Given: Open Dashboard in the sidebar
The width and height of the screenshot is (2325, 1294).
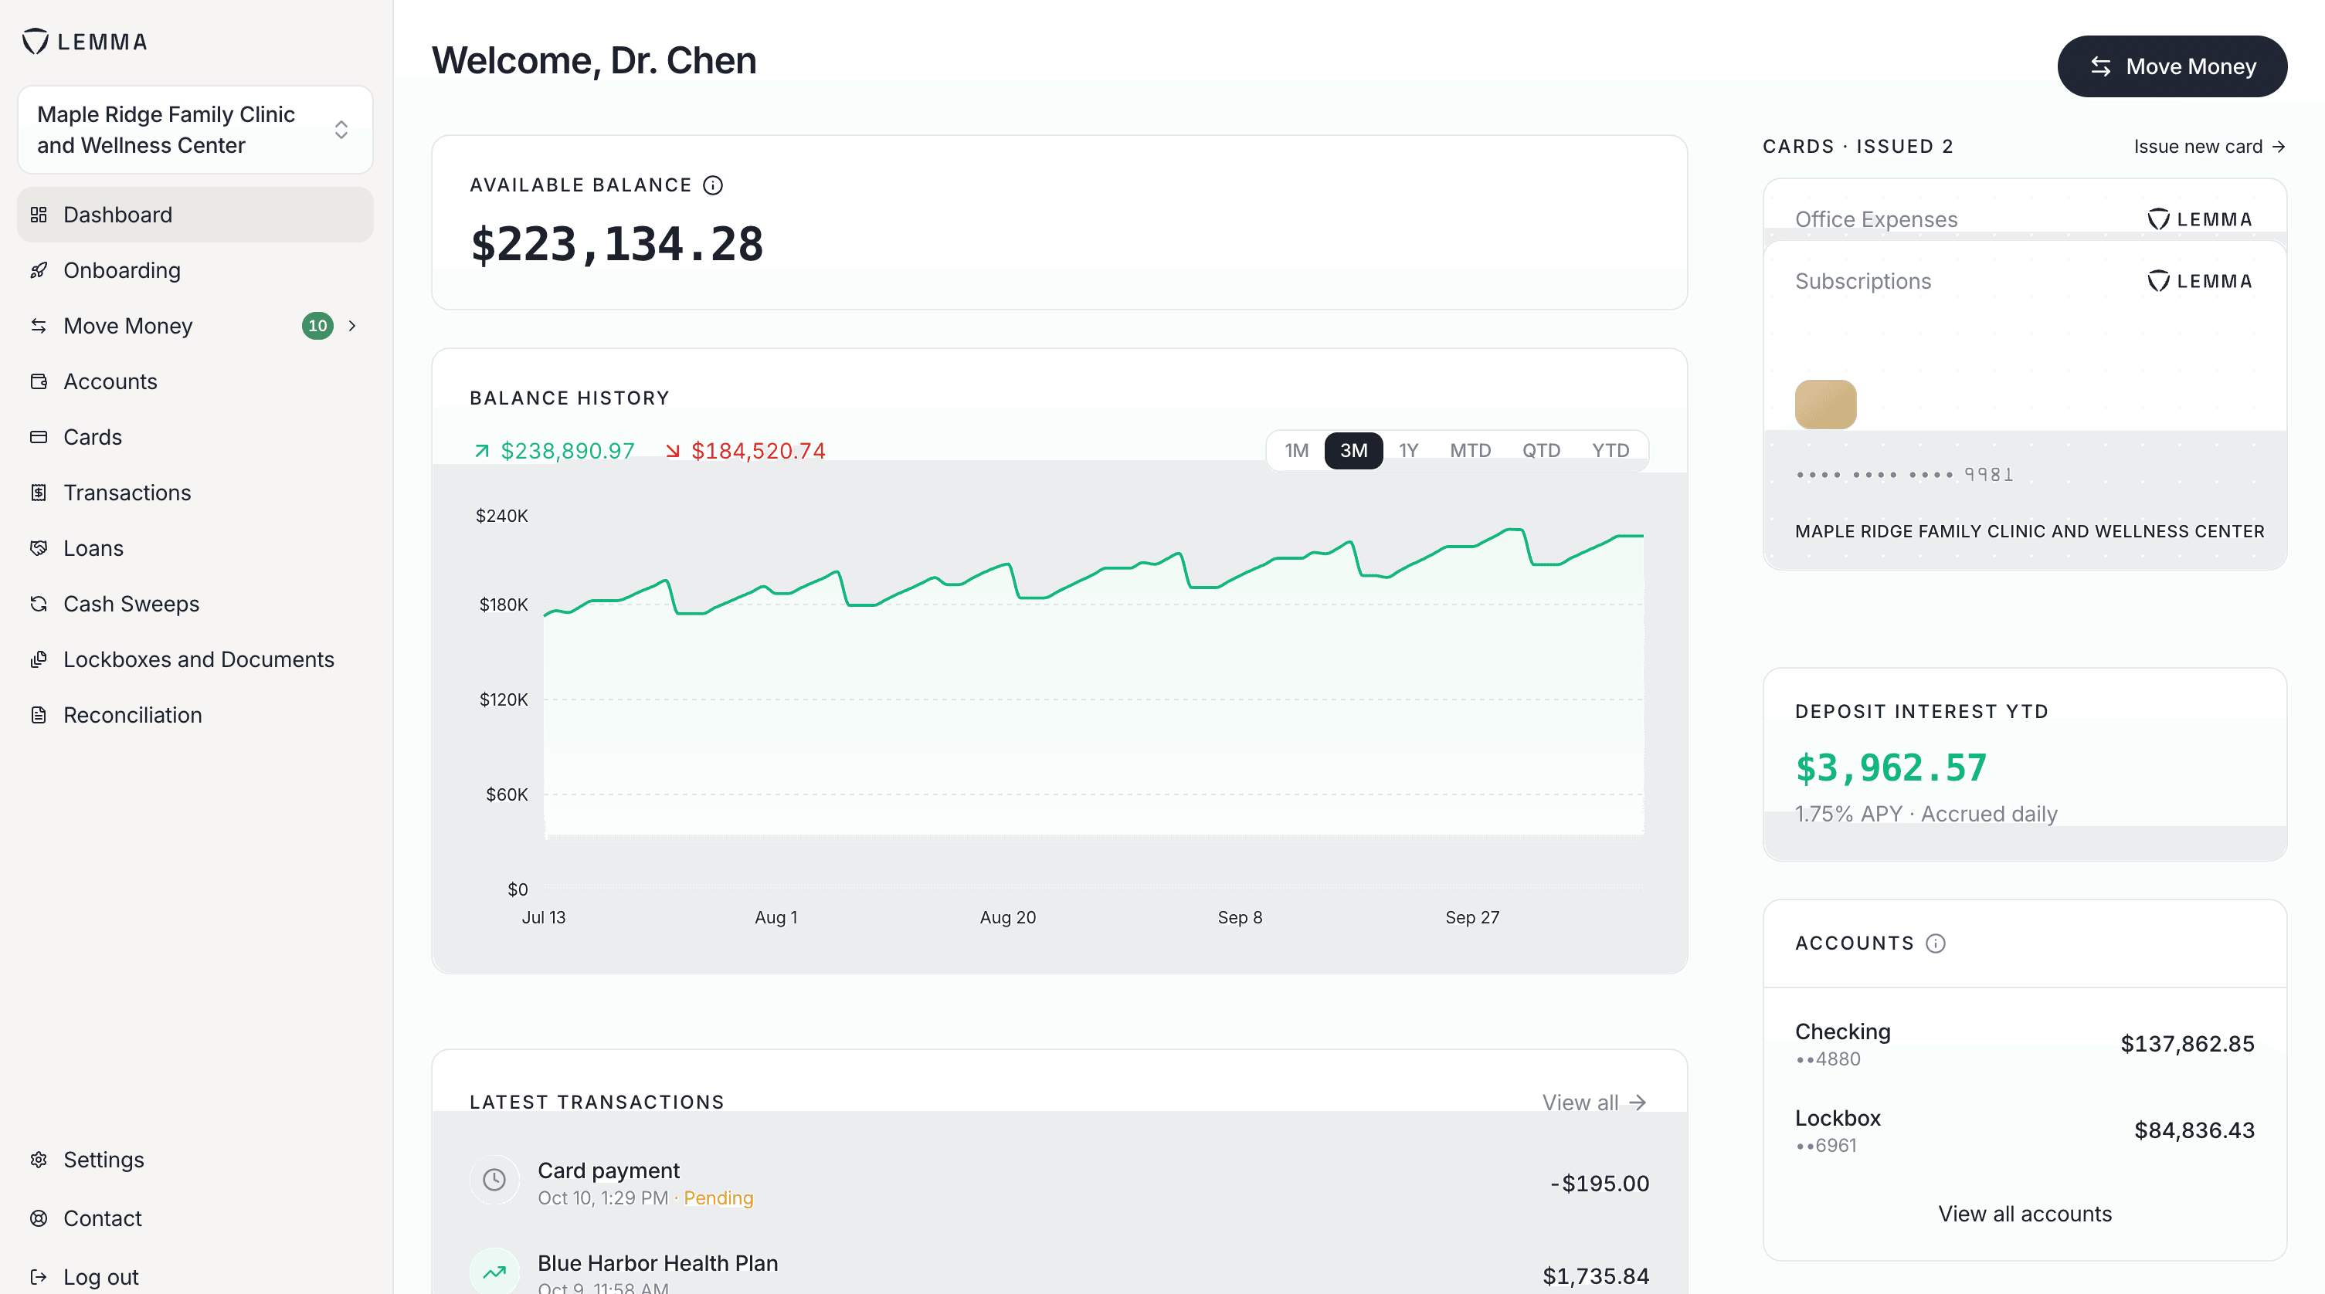Looking at the screenshot, I should pyautogui.click(x=195, y=215).
